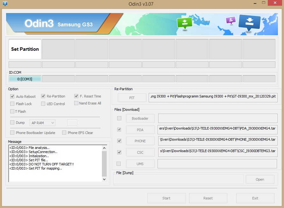Click the PHONE file path field
The height and width of the screenshot is (208, 284).
click(x=218, y=141)
